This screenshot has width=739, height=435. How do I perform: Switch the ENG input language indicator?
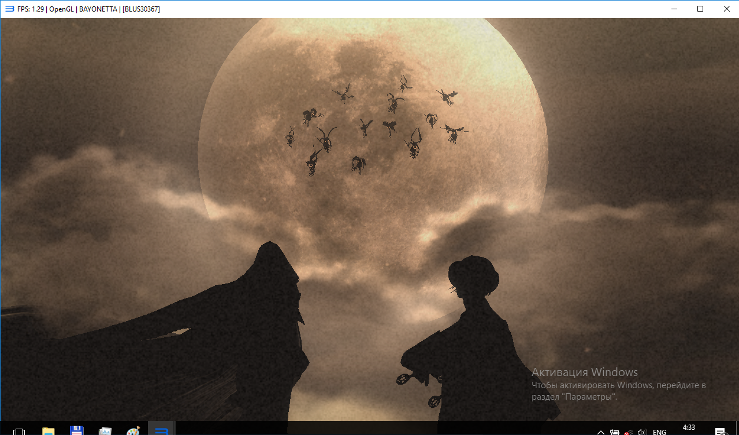click(x=659, y=432)
